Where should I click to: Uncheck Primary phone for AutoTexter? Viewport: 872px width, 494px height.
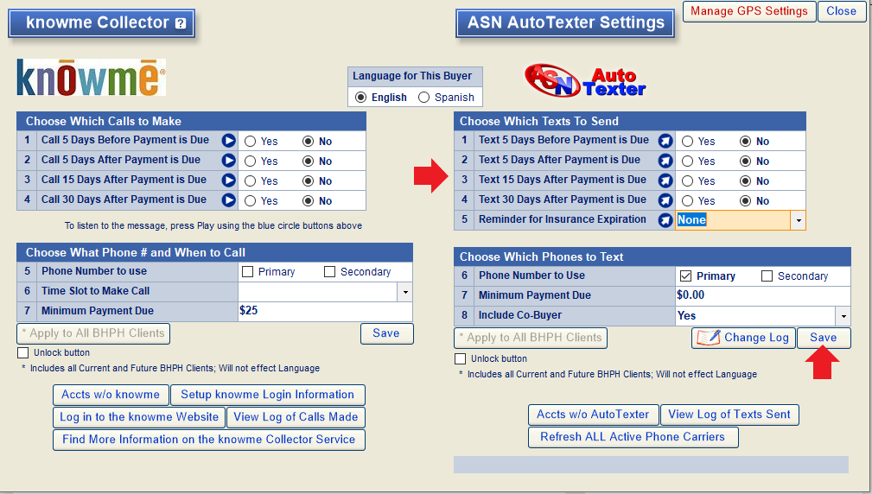[685, 275]
